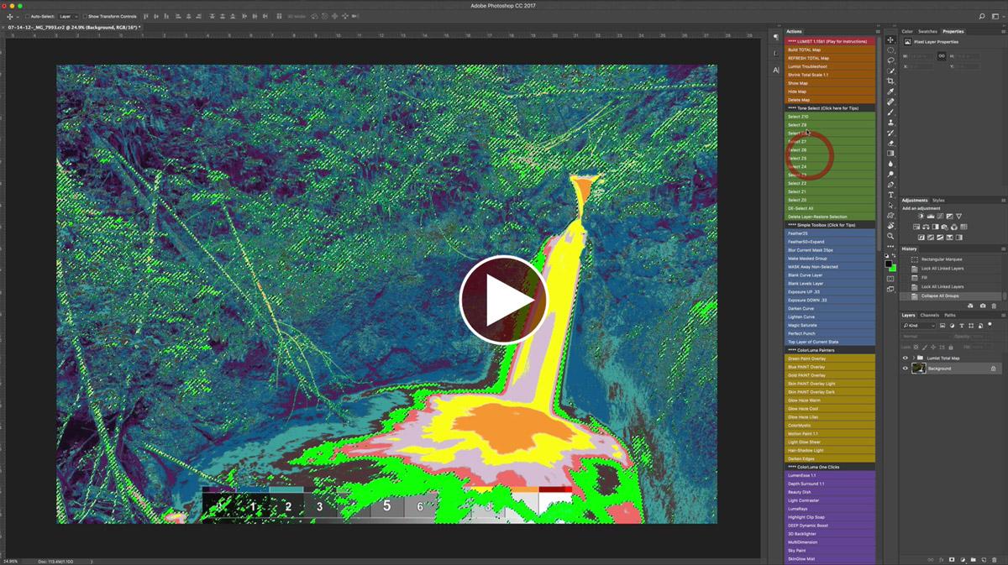Screen dimensions: 1008x565
Task: Hide the Background layer visibility eye
Action: click(906, 369)
